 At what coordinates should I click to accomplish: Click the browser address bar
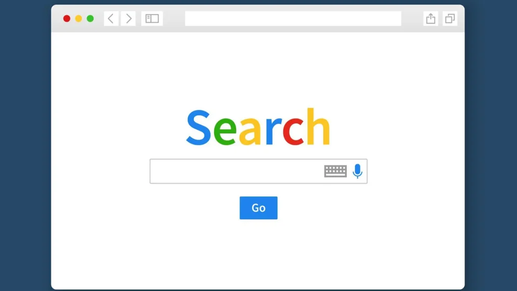click(293, 19)
